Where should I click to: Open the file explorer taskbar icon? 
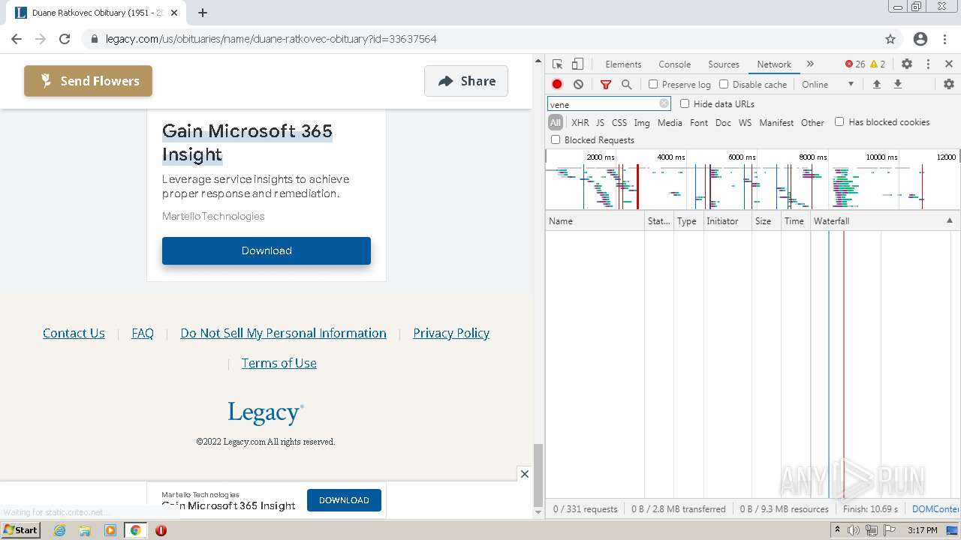(x=85, y=530)
